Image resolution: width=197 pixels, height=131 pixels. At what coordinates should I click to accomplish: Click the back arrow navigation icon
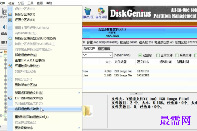[x=4, y=27]
